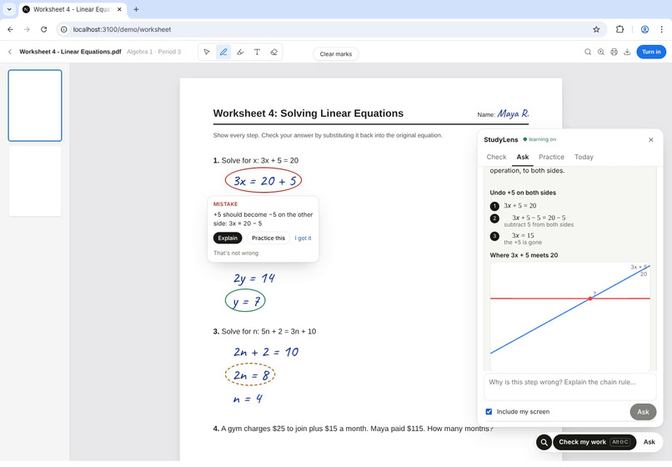
Task: Reload the browser page
Action: [43, 29]
